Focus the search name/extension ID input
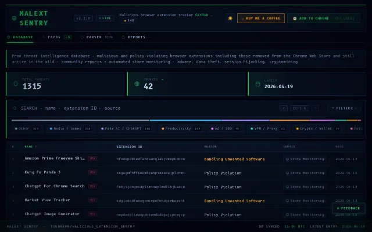 click(x=147, y=108)
